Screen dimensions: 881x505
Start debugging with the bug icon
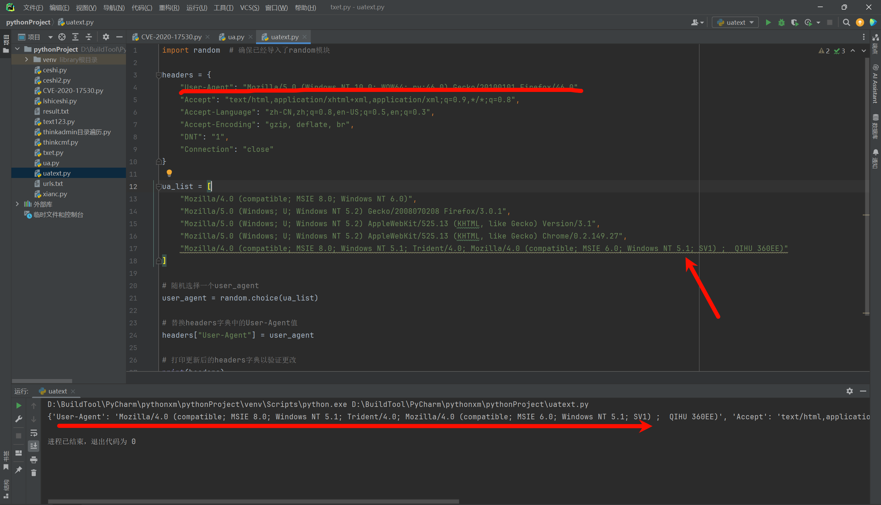pyautogui.click(x=782, y=22)
